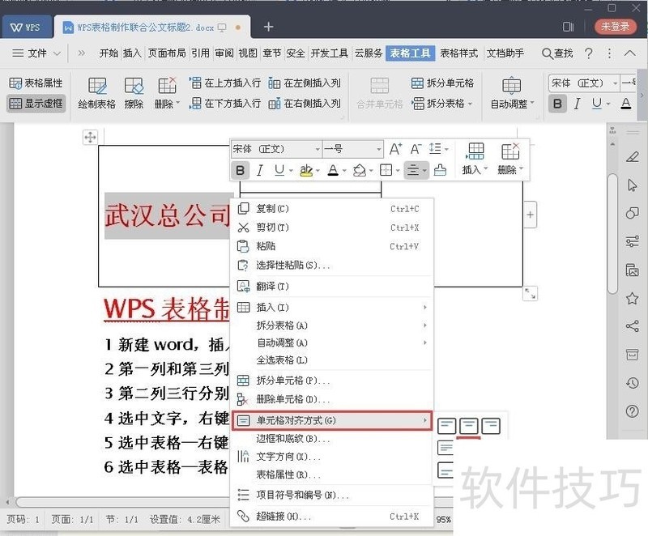Choose the top center cell alignment icon

(x=468, y=426)
